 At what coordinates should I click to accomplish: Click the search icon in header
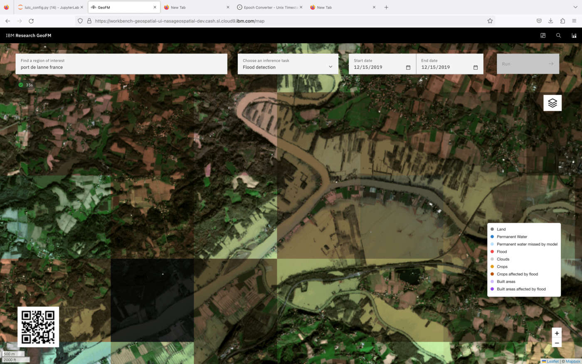[558, 35]
